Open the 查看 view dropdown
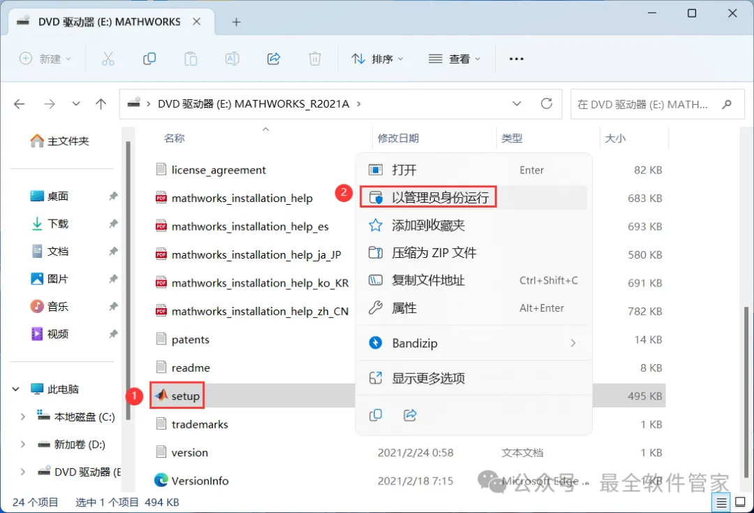Viewport: 754px width, 513px height. pyautogui.click(x=455, y=59)
